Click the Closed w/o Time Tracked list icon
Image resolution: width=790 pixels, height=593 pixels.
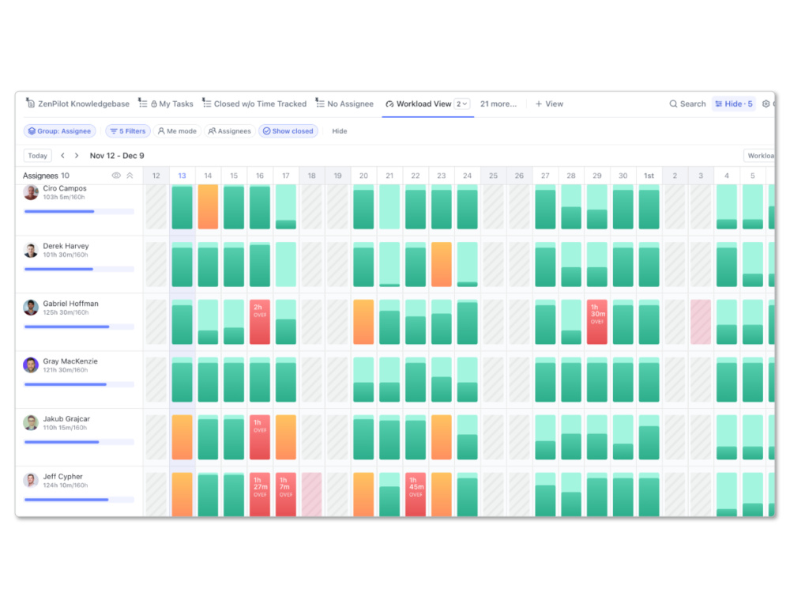pyautogui.click(x=206, y=104)
